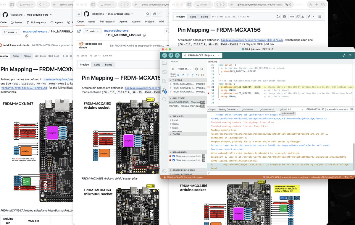The height and width of the screenshot is (225, 355).
Task: Click variants/frdm_mcxn947/README.md link
Action: point(24,88)
